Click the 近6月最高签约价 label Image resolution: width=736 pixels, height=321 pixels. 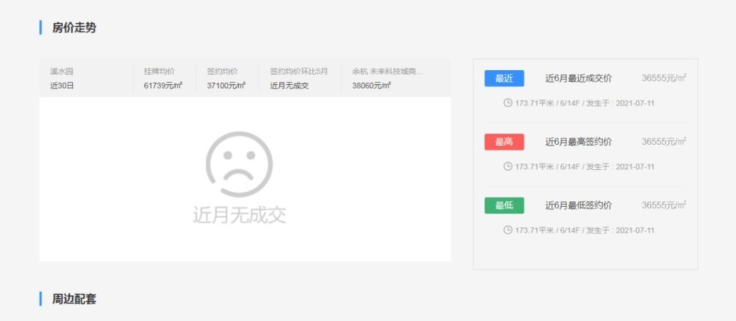(x=579, y=142)
